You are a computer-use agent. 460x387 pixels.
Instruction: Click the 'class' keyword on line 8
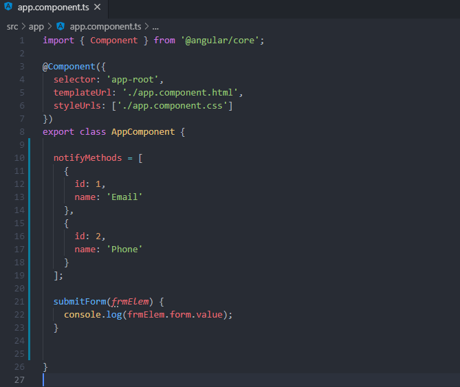(93, 132)
